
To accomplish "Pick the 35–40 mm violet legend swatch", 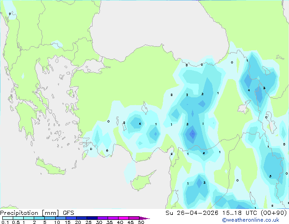I will coord(113,218).
